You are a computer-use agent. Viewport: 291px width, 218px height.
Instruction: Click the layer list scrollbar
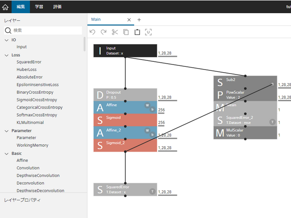point(85,44)
